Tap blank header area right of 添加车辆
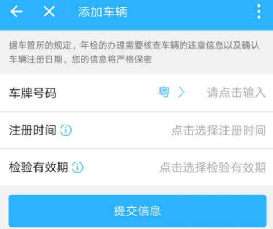Image resolution: width=273 pixels, height=229 pixels. point(191,12)
